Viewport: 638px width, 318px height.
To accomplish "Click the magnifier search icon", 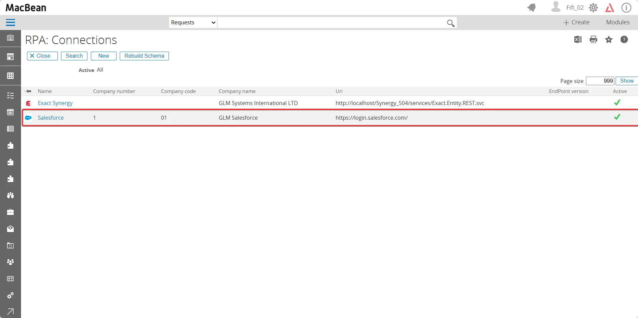I will point(450,23).
